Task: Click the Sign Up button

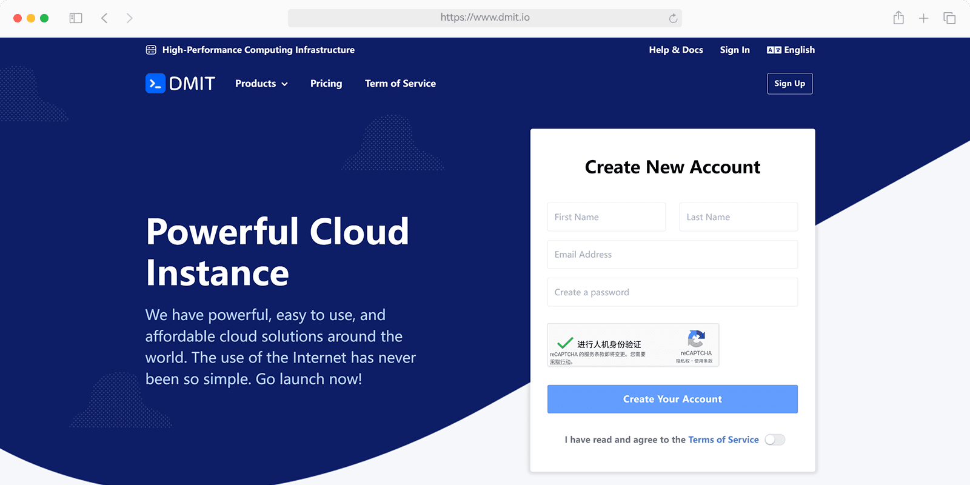Action: pos(789,84)
